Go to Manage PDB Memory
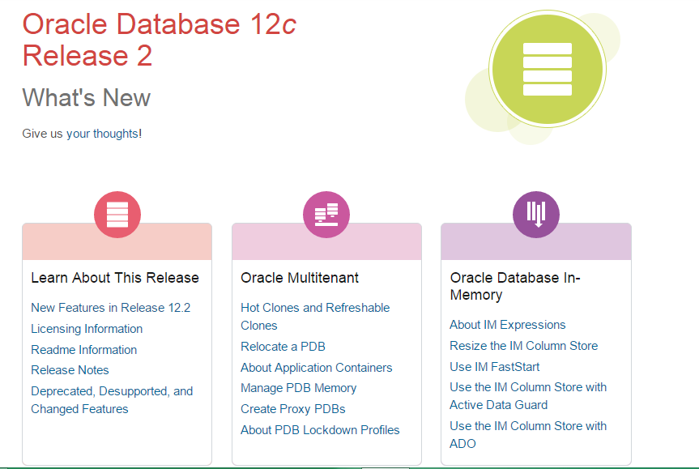Screen dimensions: 699x469 point(299,388)
